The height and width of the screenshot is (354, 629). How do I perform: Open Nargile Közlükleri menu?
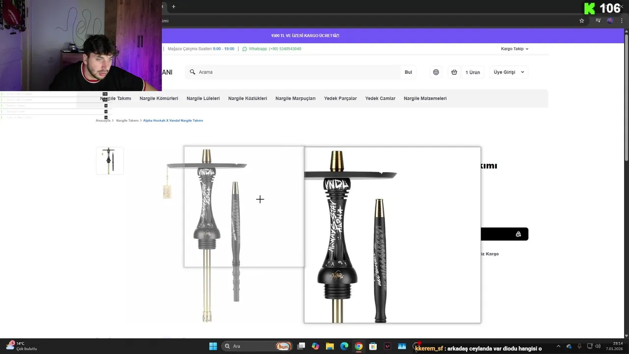coord(248,98)
